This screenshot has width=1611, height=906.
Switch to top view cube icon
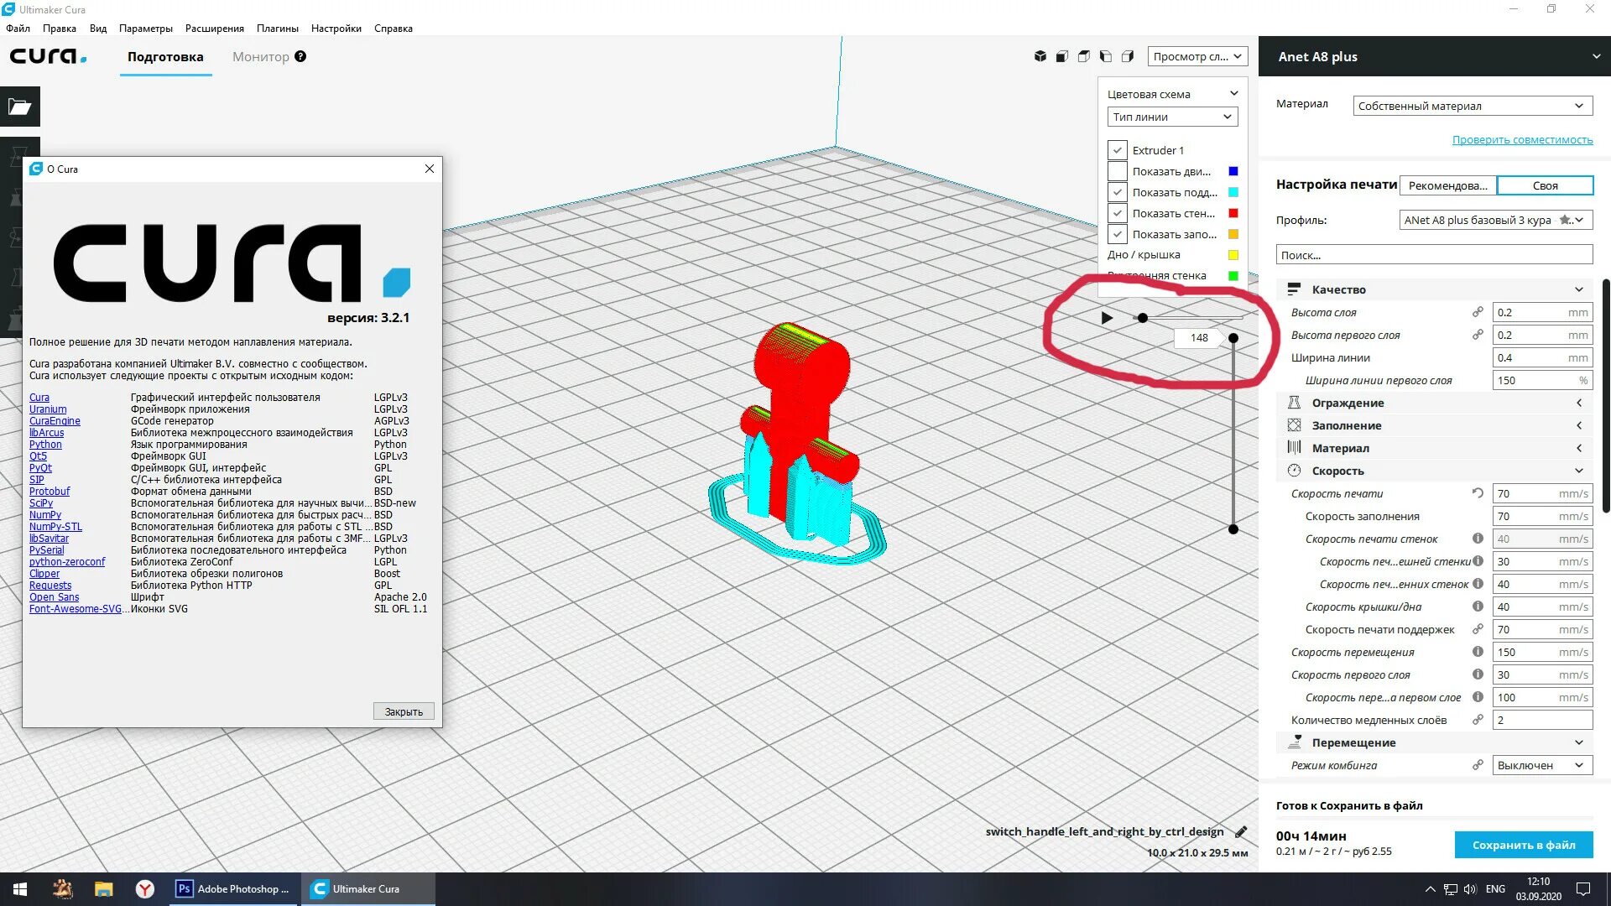[x=1084, y=56]
